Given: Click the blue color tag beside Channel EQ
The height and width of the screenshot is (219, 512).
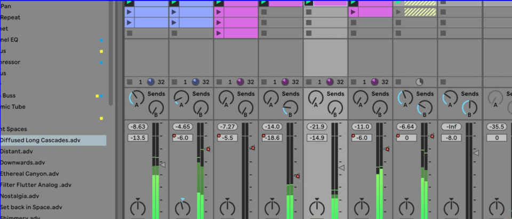Looking at the screenshot, I should (101, 40).
